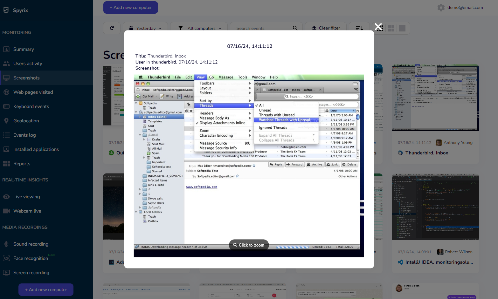498x299 pixels.
Task: Close the screenshot popup with X
Action: point(378,27)
